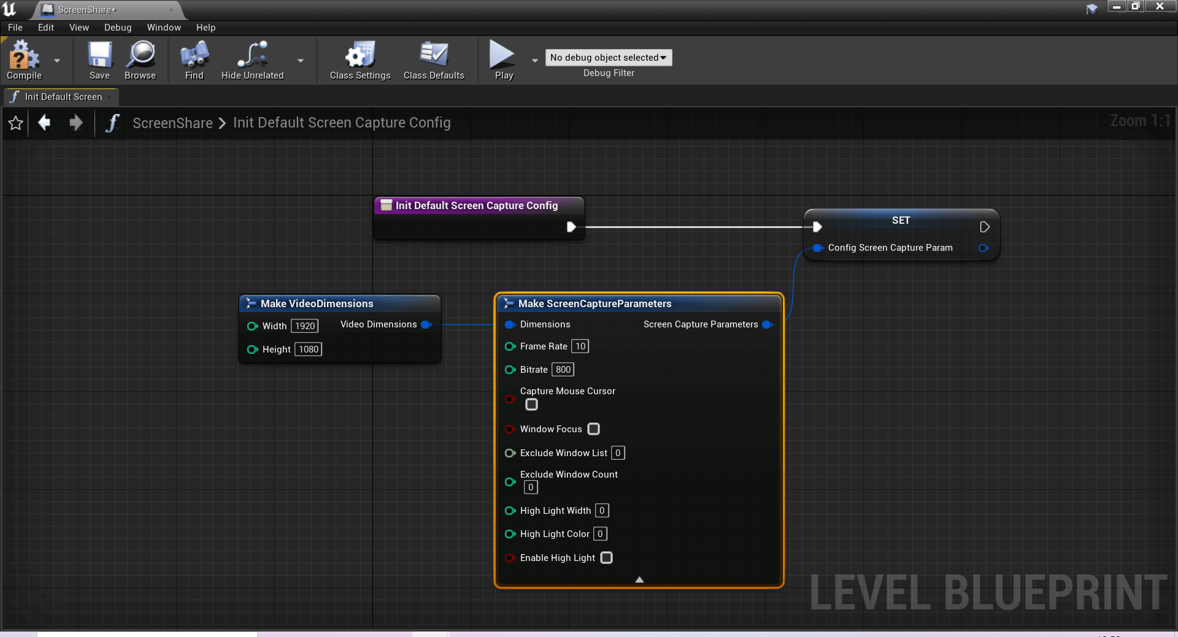Viewport: 1178px width, 637px height.
Task: Click Bitrate input pin
Action: pos(510,370)
